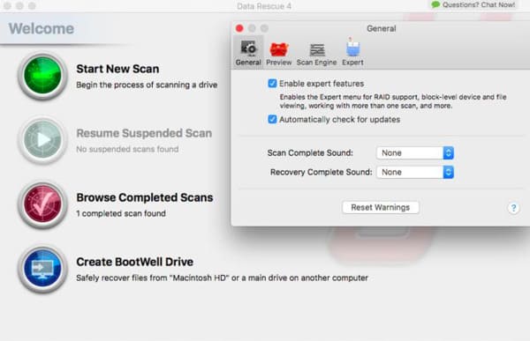Click the blue Create BootWell Drive icon
The image size is (530, 341).
42,269
